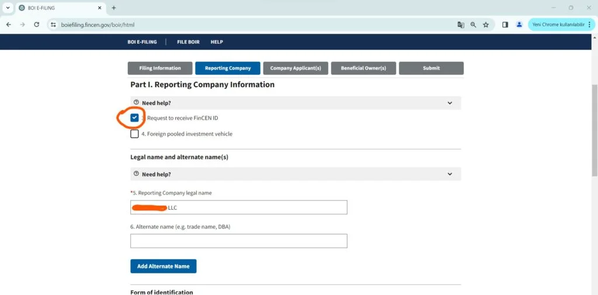Switch to the Company Applicant(s) tab

click(295, 68)
